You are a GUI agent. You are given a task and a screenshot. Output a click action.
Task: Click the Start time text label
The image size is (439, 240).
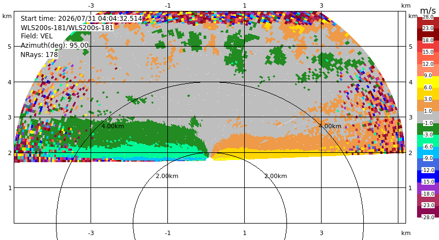tap(81, 19)
